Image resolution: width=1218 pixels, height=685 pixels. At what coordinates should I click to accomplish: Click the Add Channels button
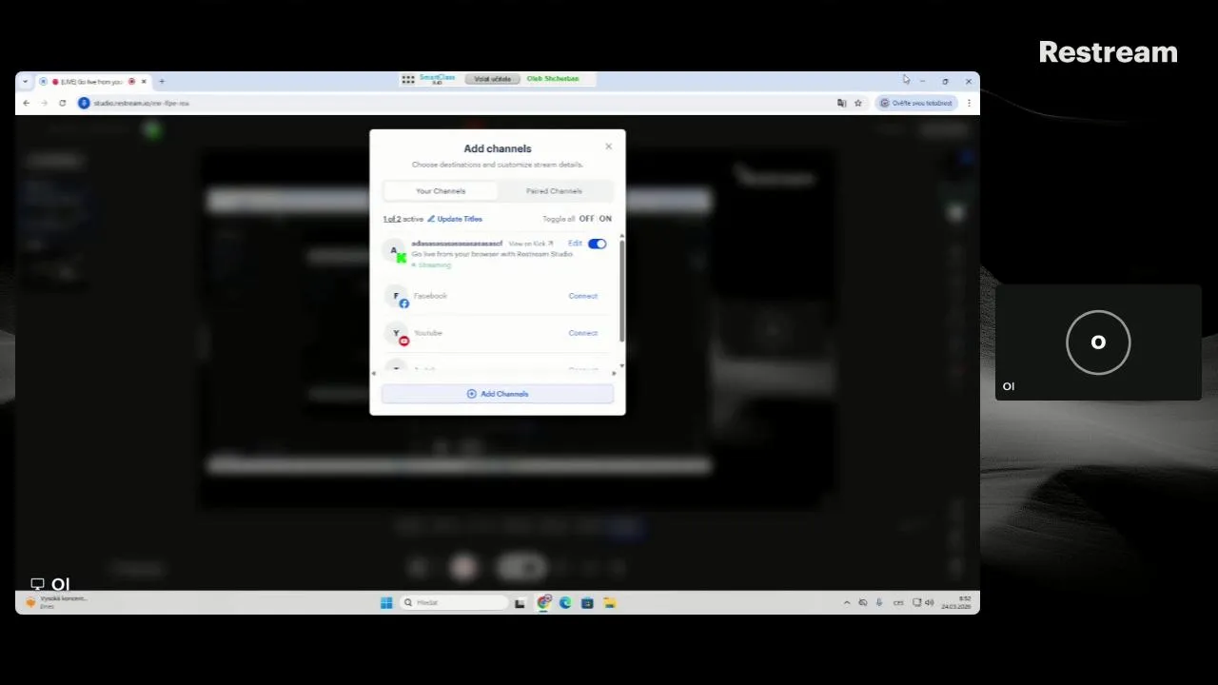click(x=498, y=394)
